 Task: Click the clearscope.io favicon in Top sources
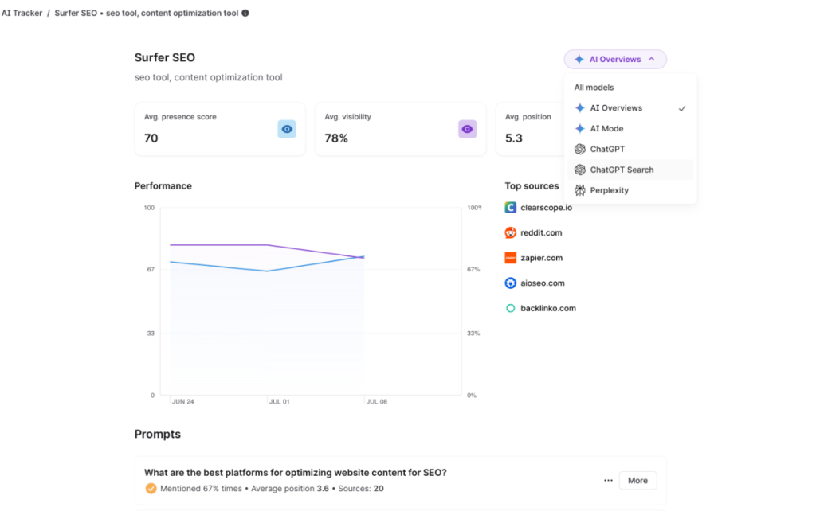(x=509, y=207)
